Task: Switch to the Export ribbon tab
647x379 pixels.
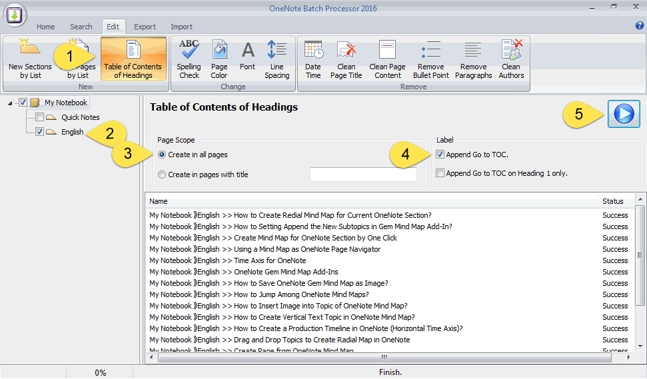Action: 145,27
